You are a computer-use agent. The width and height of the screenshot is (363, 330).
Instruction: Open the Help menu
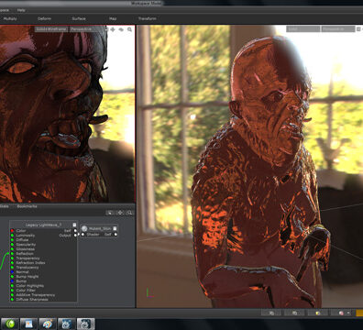pyautogui.click(x=21, y=10)
